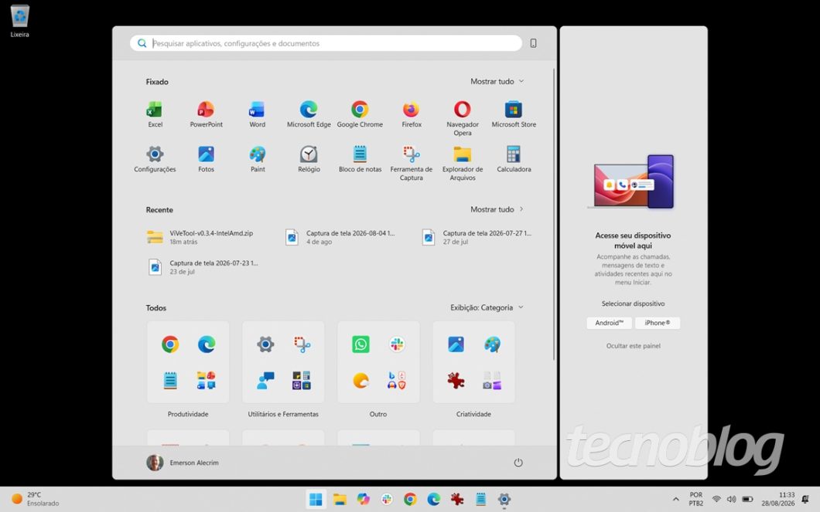Open the pinned Microsoft Edge app
The image size is (820, 512).
[x=309, y=114]
